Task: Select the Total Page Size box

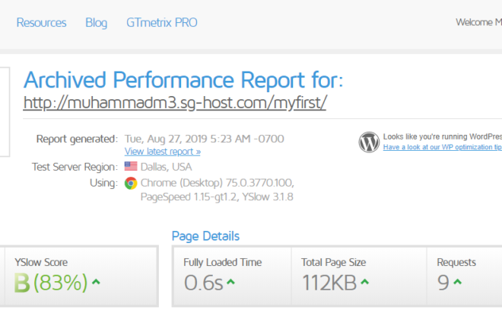Action: click(x=359, y=276)
